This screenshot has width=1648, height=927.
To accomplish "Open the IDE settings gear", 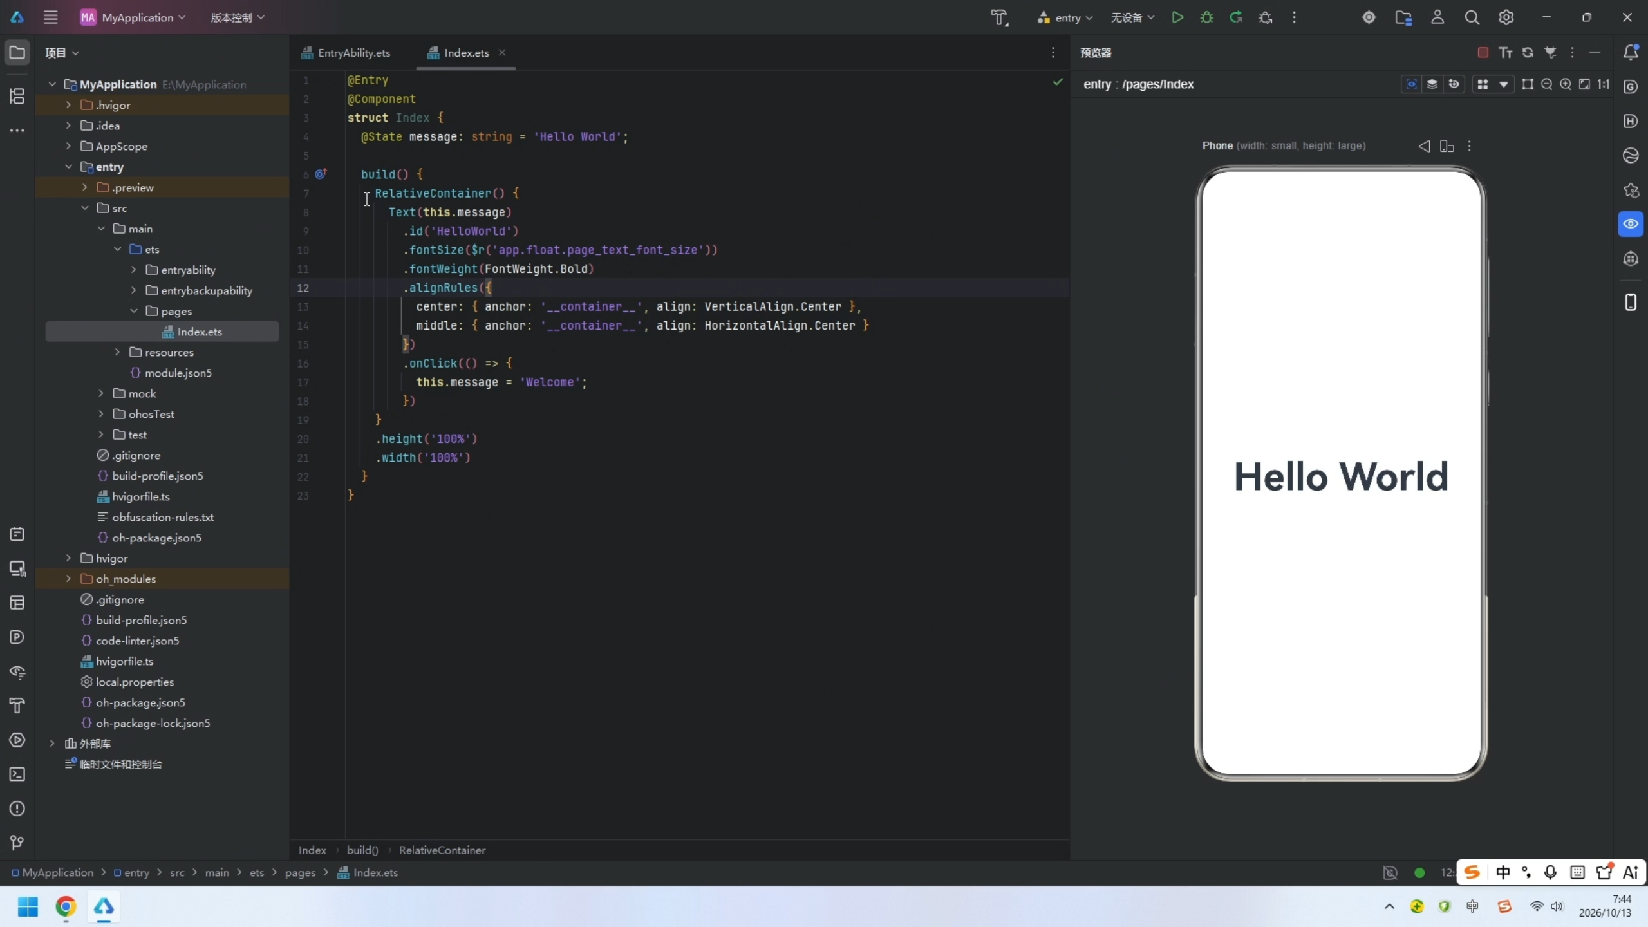I will click(1506, 17).
